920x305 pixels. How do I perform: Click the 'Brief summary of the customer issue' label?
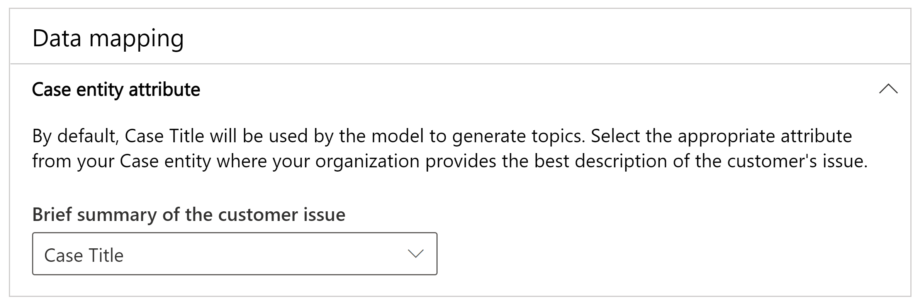pos(188,214)
